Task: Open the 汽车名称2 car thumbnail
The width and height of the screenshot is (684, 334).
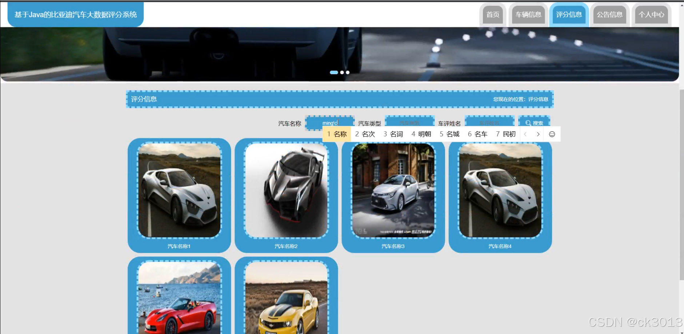Action: 286,190
